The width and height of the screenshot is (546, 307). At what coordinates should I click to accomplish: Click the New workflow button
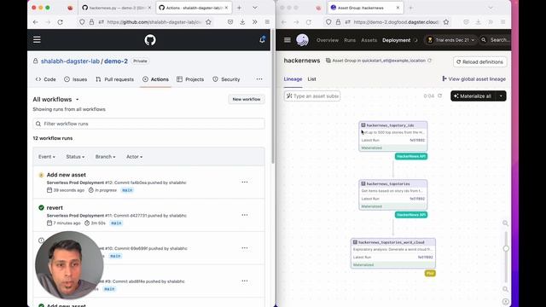click(247, 99)
